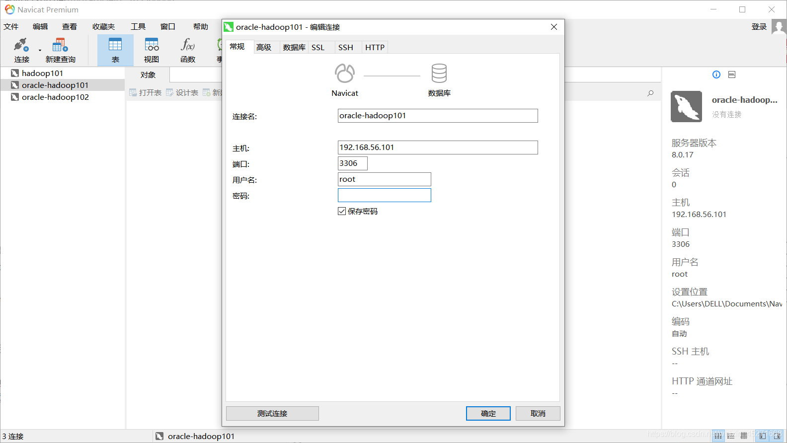The image size is (787, 443).
Task: Click the 连接名 input field
Action: coord(438,116)
